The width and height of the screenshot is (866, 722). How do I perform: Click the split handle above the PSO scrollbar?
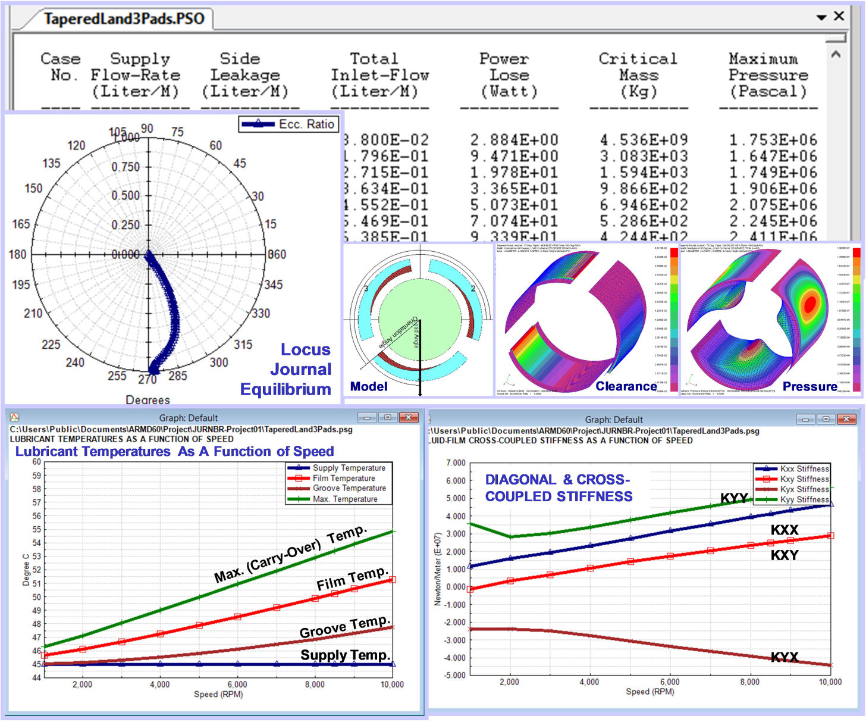tap(836, 38)
